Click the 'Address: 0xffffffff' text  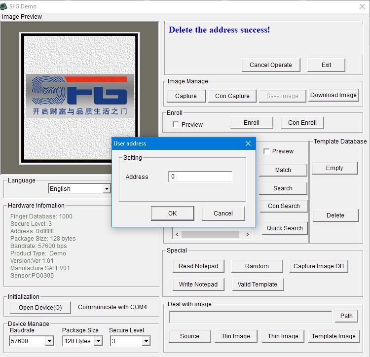pyautogui.click(x=32, y=231)
